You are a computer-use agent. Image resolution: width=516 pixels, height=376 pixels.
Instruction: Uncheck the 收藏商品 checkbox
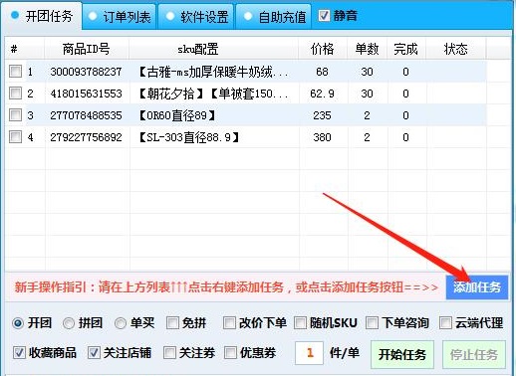19,353
